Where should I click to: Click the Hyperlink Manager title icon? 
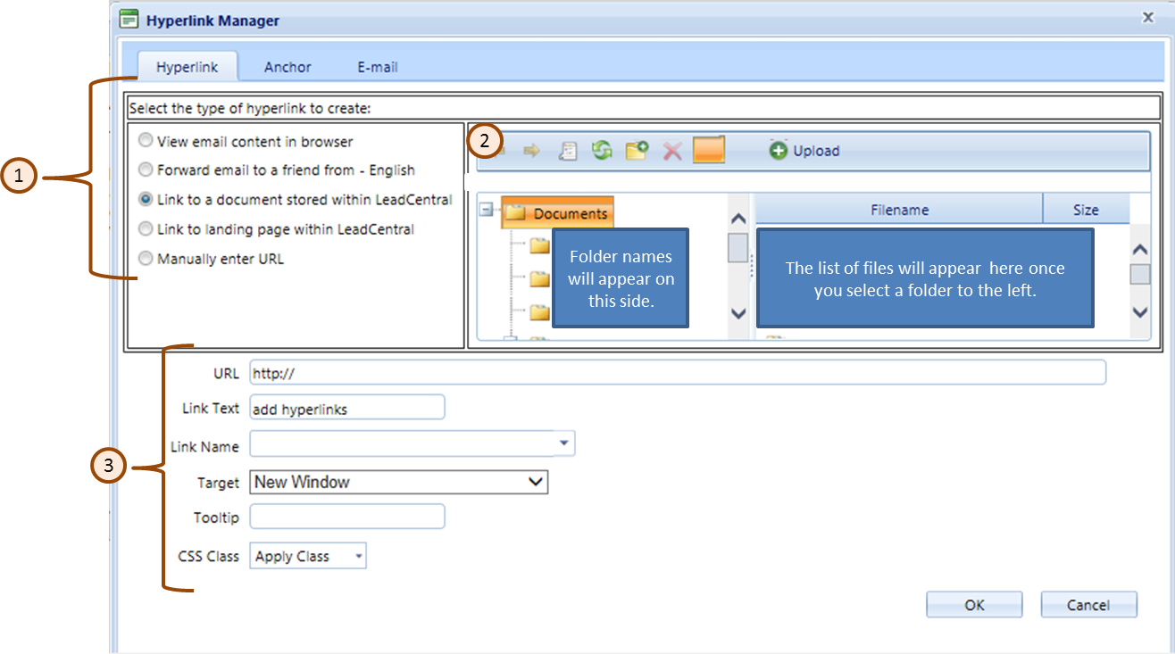tap(129, 19)
